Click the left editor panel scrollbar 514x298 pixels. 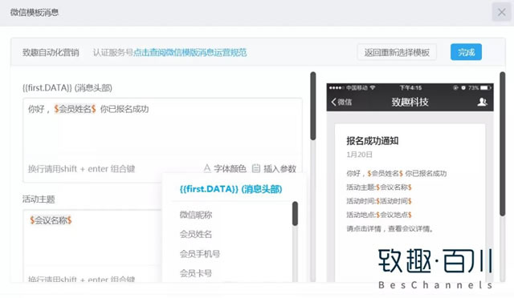[x=313, y=106]
